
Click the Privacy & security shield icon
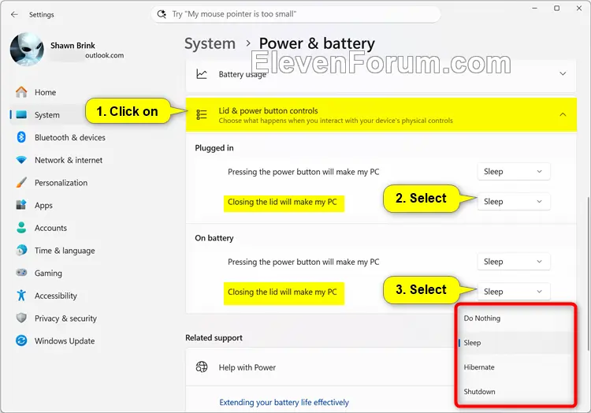21,318
